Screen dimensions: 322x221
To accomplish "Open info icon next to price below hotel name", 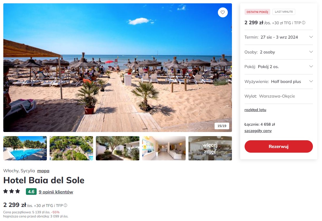I will click(x=65, y=205).
